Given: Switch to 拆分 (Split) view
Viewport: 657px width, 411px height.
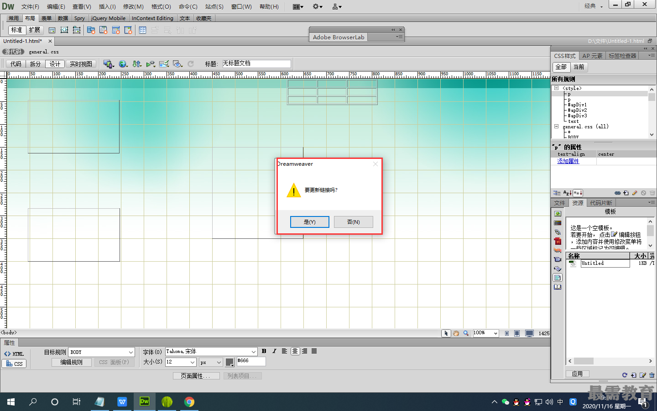Looking at the screenshot, I should (x=35, y=64).
